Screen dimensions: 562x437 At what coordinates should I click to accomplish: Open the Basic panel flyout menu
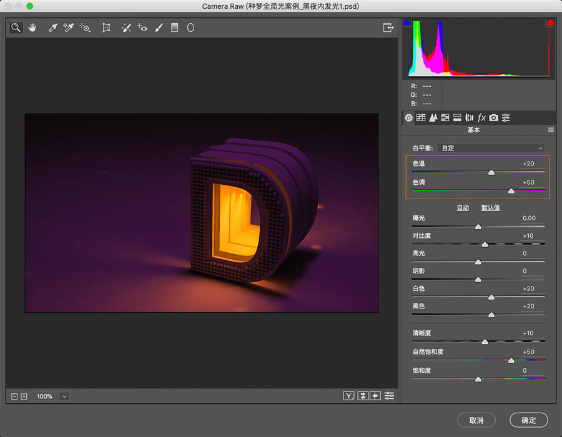point(550,130)
